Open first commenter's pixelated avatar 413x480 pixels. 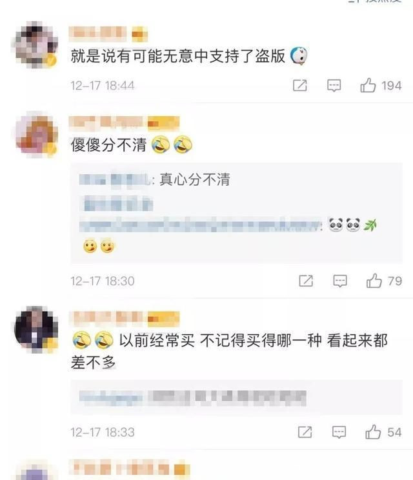(36, 45)
